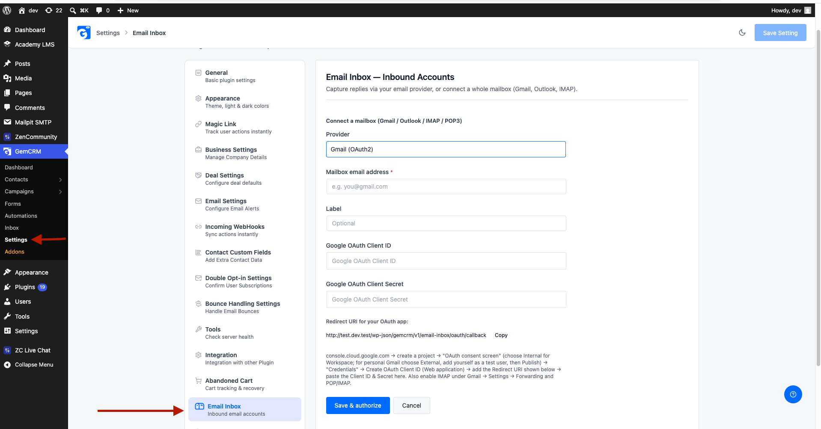821x429 pixels.
Task: Switch to Magic Link settings tab
Action: pyautogui.click(x=245, y=127)
